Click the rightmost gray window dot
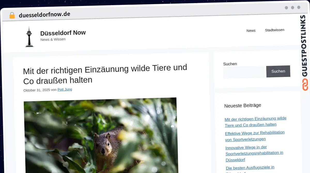This screenshot has width=310, height=173. coord(299,8)
